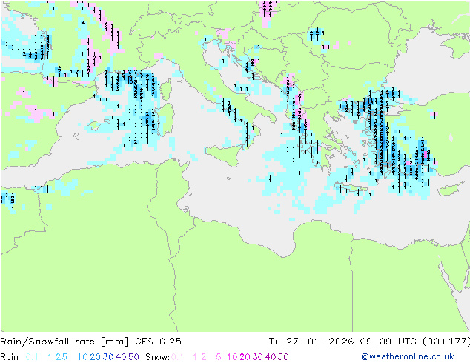The height and width of the screenshot is (363, 470).
Task: Select the 'GFS 0.25' model label
Action: [x=158, y=342]
